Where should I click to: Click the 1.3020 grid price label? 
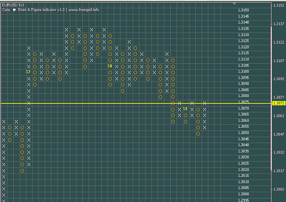[243, 169]
